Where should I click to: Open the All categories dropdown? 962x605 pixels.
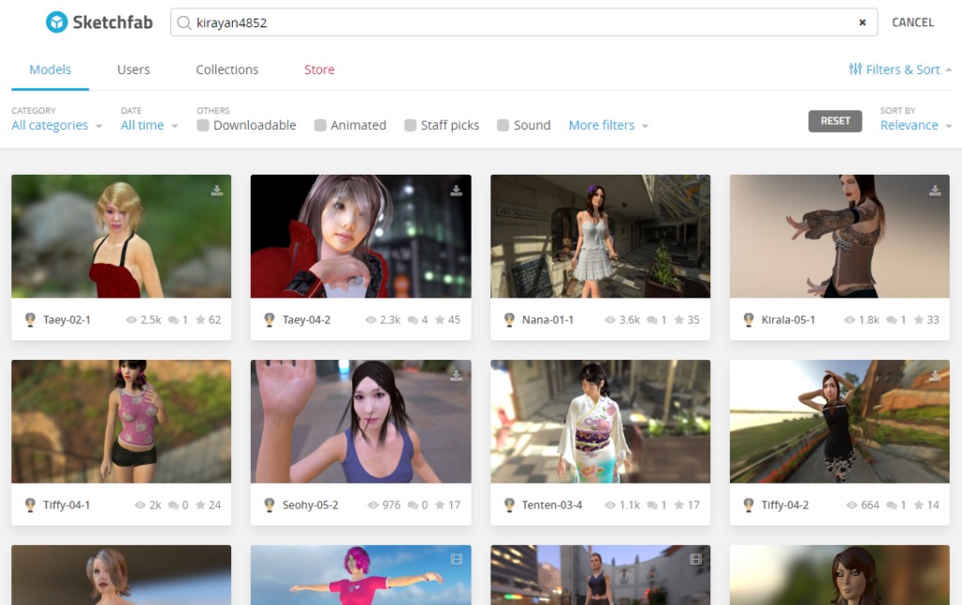click(56, 125)
